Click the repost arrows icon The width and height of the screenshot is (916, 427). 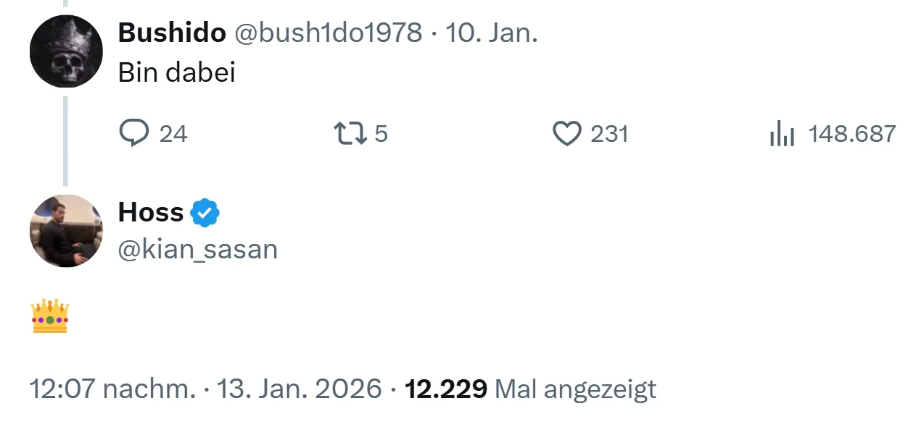pyautogui.click(x=348, y=134)
